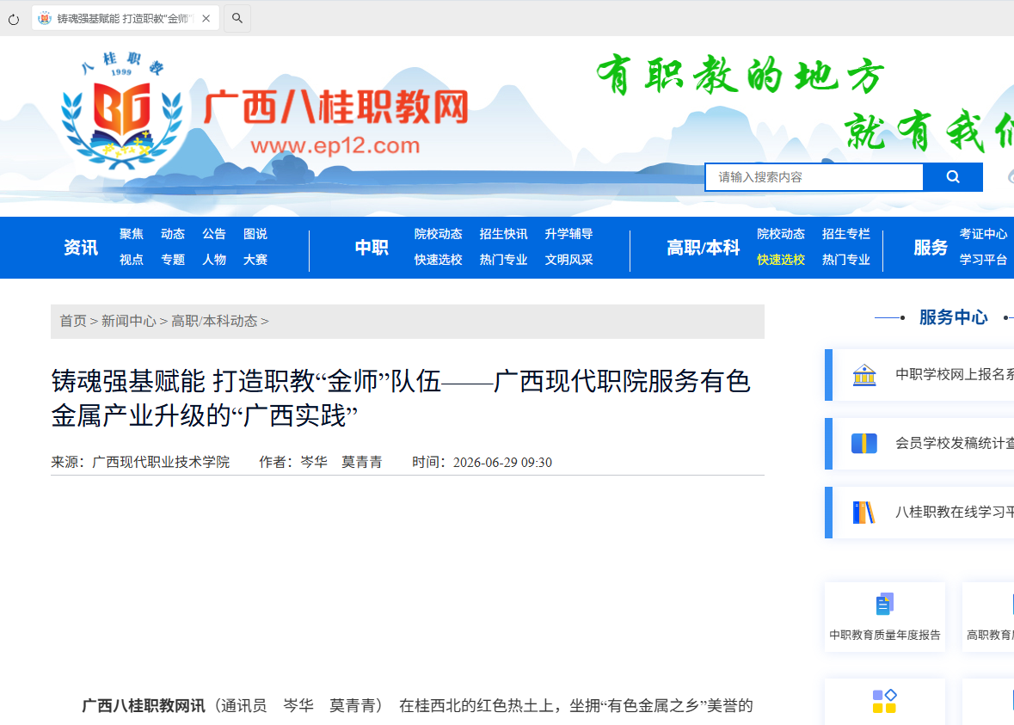
Task: Open 招生快讯 under 中职
Action: click(504, 234)
